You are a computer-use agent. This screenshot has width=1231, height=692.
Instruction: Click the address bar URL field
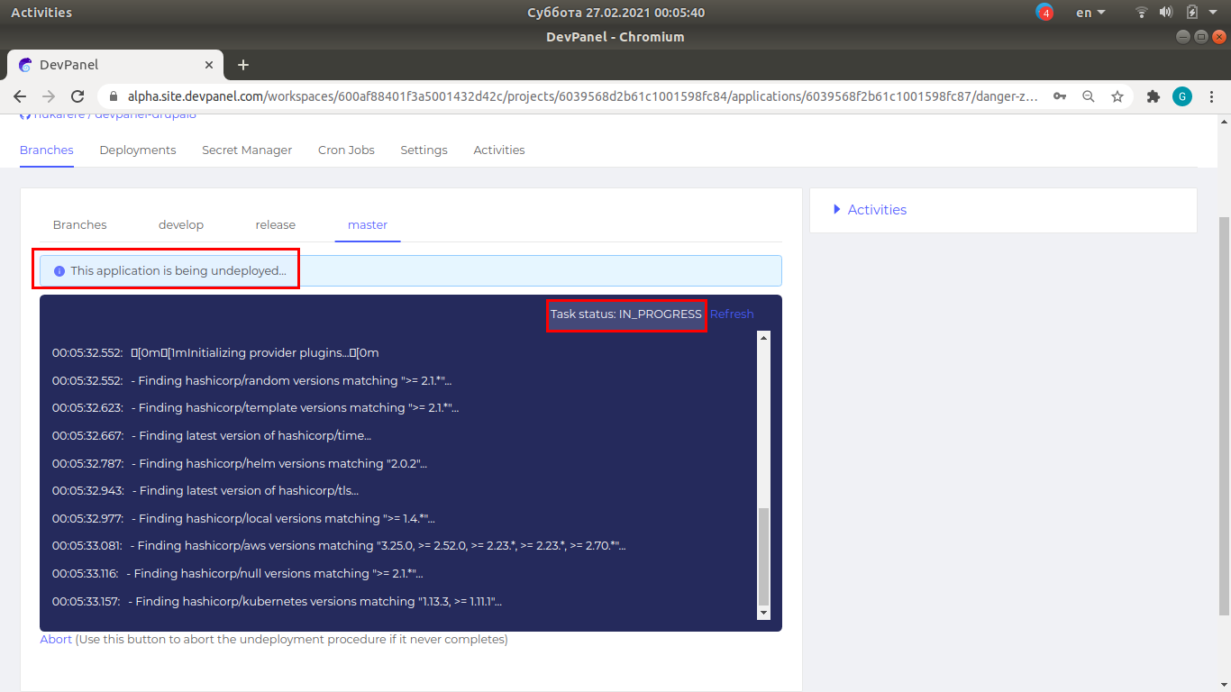click(577, 96)
